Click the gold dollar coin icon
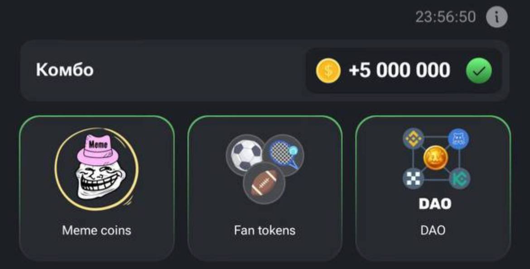The width and height of the screenshot is (530, 269). 328,71
